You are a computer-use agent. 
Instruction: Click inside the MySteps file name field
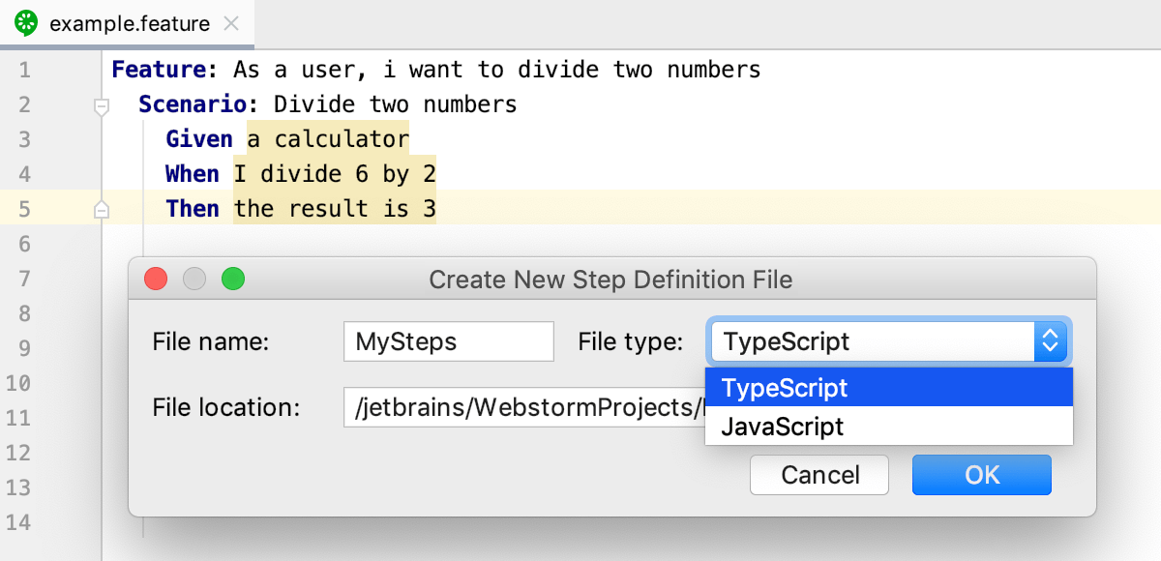tap(448, 340)
